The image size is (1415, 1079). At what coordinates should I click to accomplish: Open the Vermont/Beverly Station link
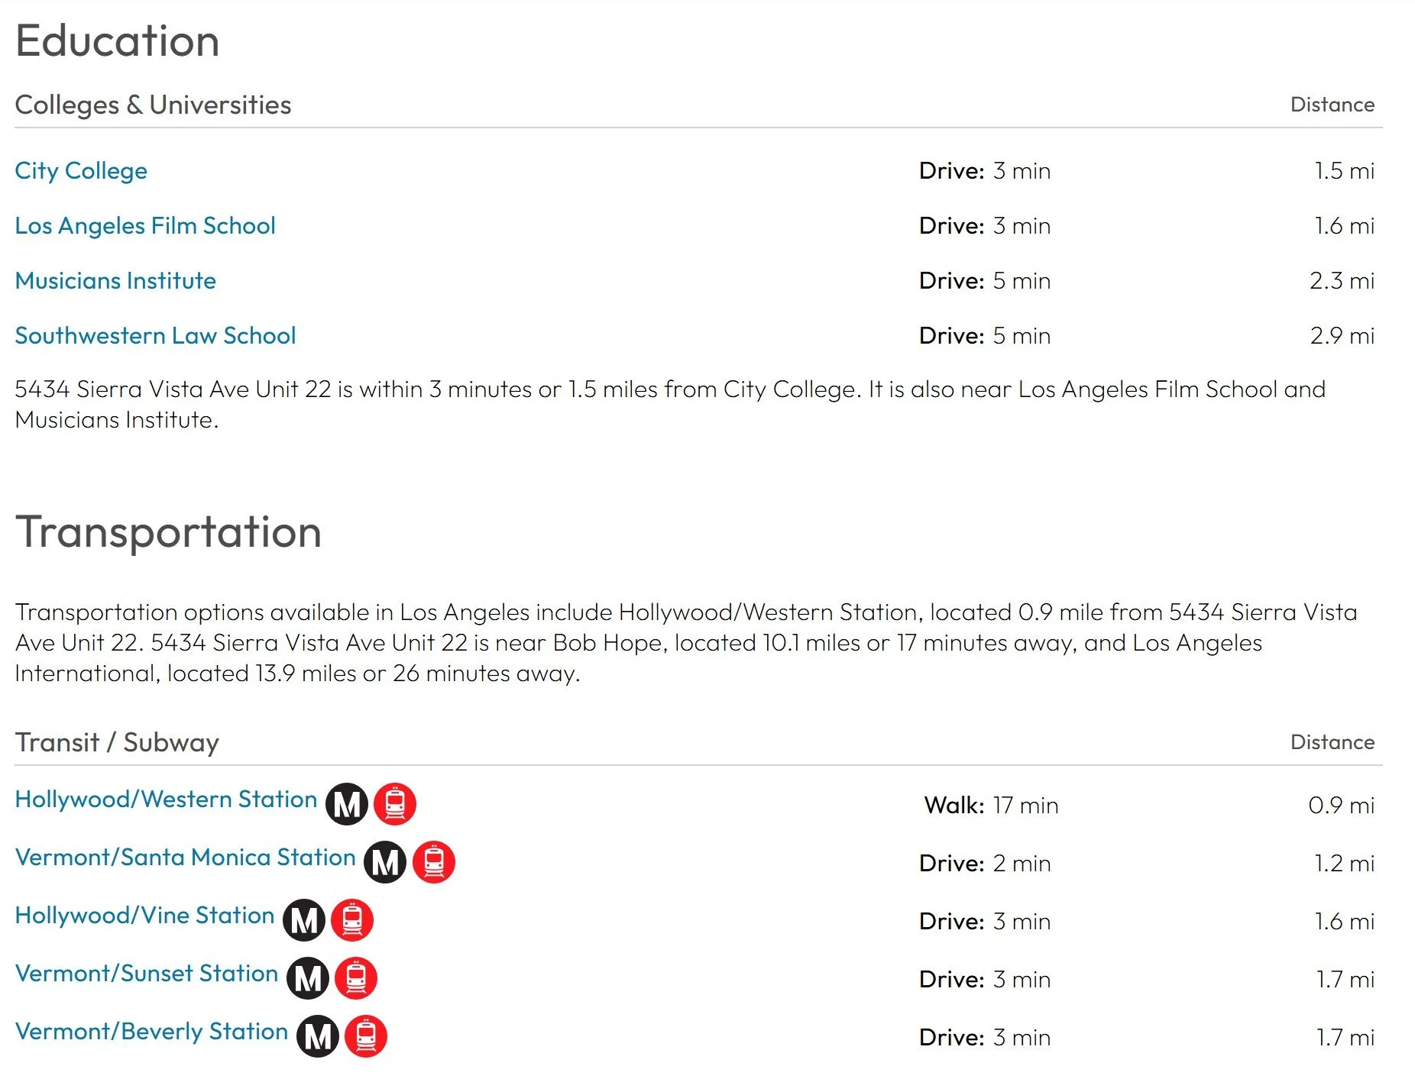[x=151, y=1031]
